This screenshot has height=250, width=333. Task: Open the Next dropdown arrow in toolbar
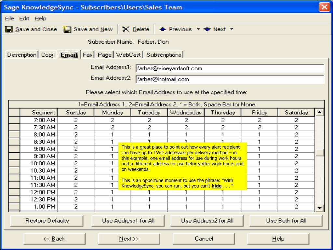(232, 29)
